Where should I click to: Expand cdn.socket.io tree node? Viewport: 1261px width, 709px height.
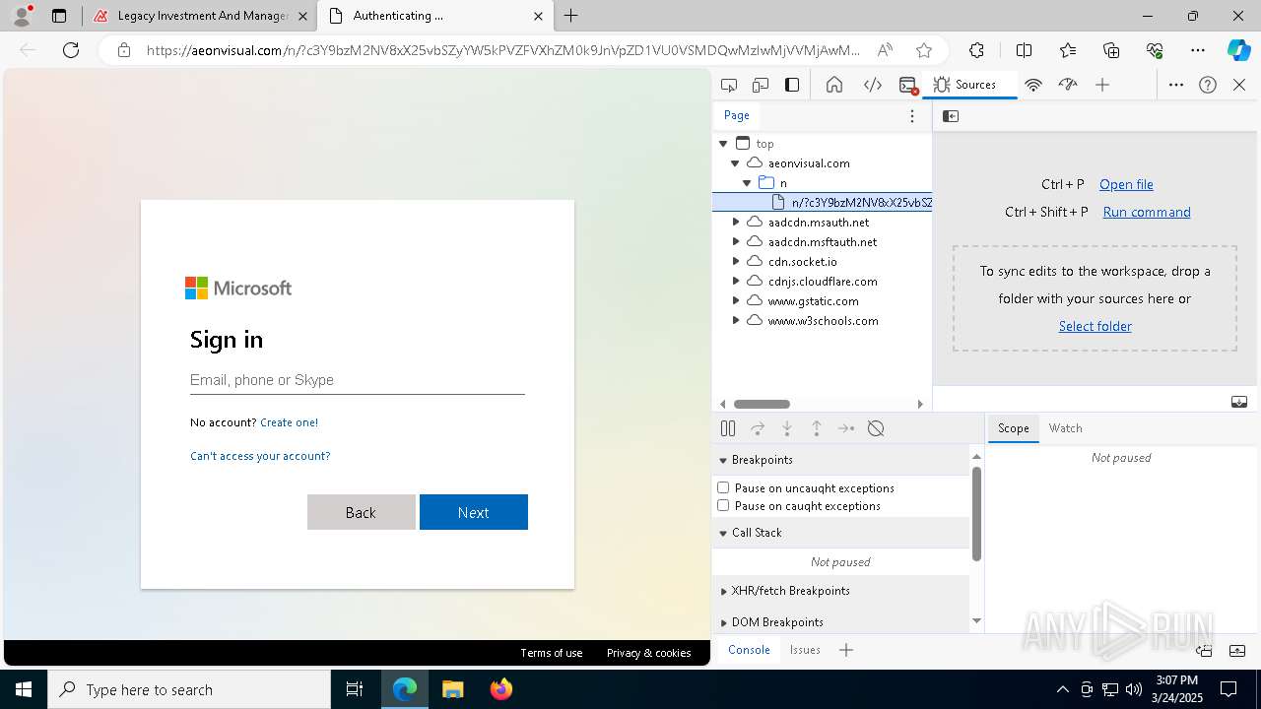click(x=735, y=262)
